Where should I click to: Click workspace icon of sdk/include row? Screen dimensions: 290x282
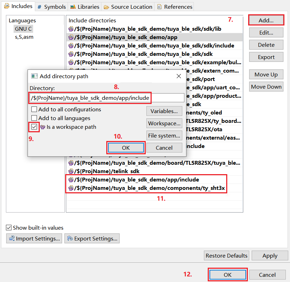coord(71,46)
